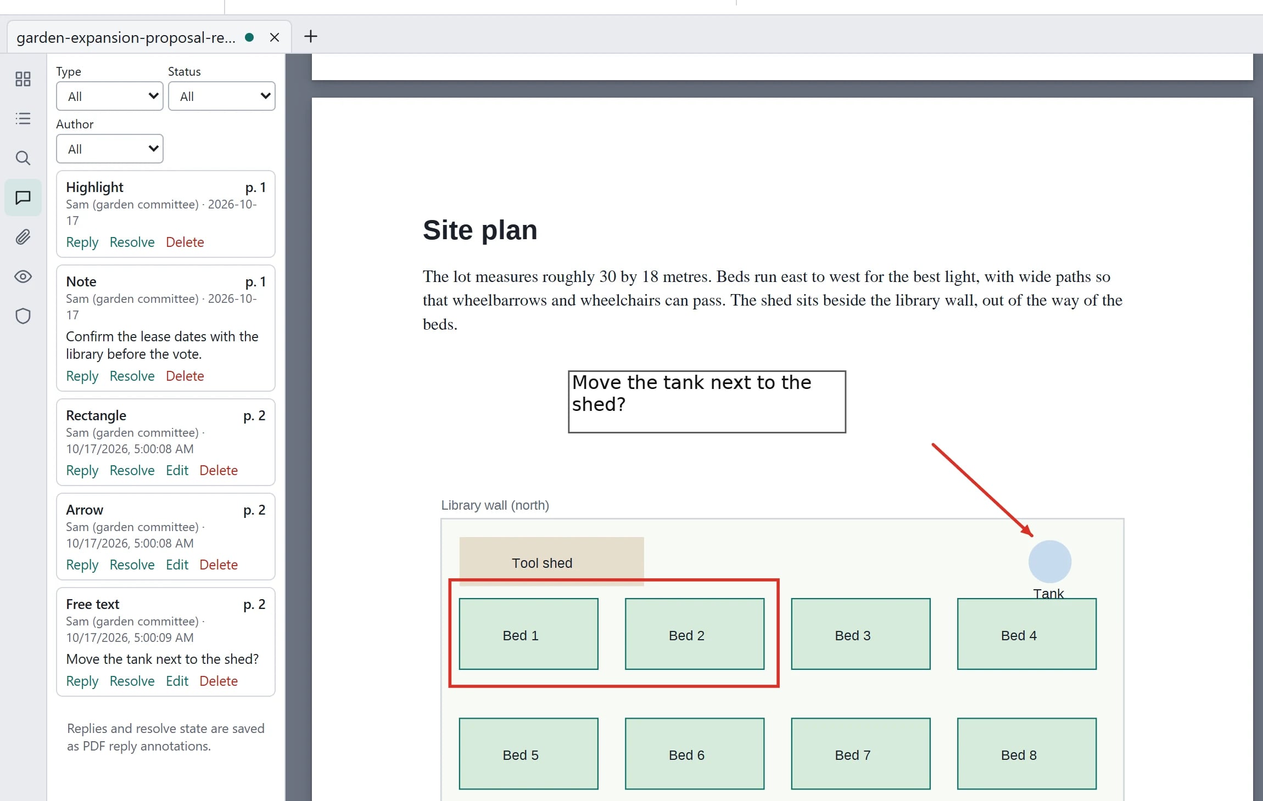Screen dimensions: 1263x801
Task: Click the blue Tank circle
Action: [x=1049, y=561]
